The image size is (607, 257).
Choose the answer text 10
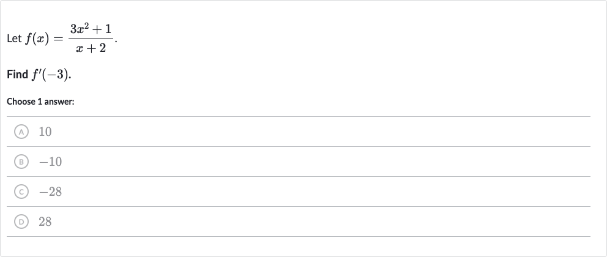click(45, 132)
